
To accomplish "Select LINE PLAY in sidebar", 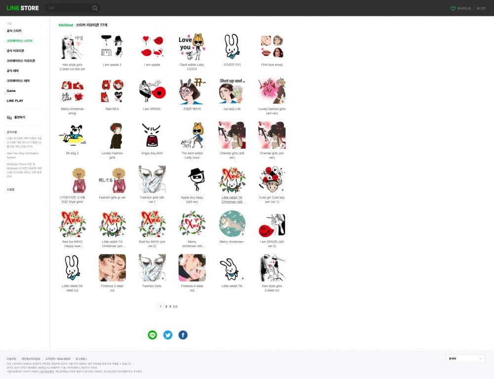I will [15, 101].
